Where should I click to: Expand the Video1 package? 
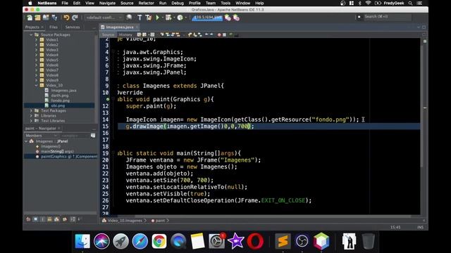pyautogui.click(x=36, y=40)
